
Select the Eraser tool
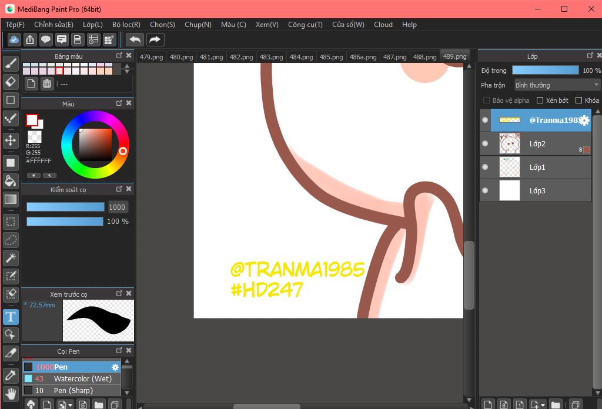click(11, 81)
